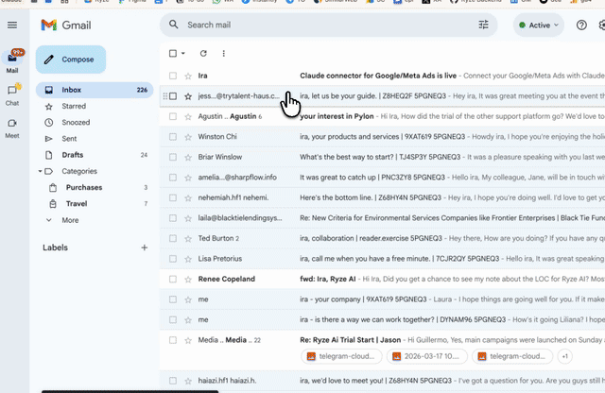Click the Labels heading
605x393 pixels.
click(x=55, y=248)
